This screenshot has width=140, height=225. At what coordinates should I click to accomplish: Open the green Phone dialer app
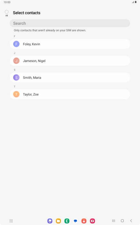(x=67, y=221)
